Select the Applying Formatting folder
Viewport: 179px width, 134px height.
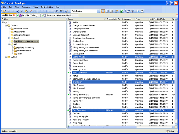tap(25, 47)
